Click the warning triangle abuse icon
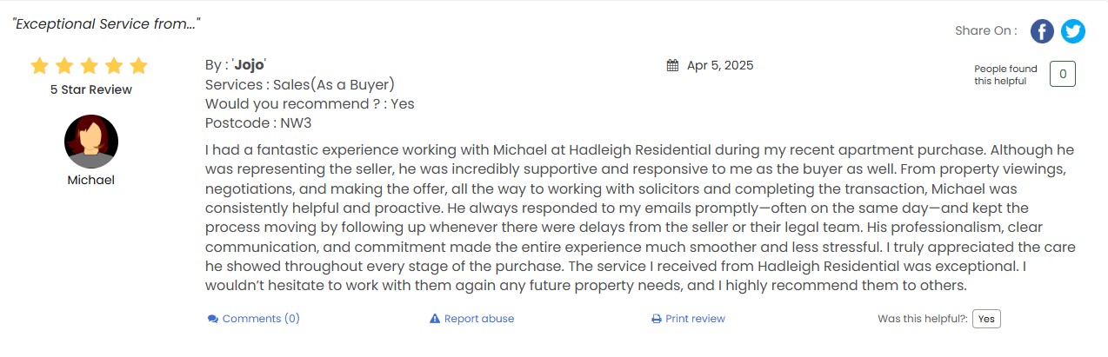Screen dimensions: 1108x357 435,319
